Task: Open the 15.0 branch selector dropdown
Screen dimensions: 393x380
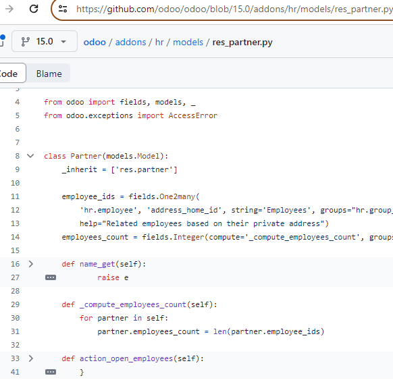Action: [45, 41]
